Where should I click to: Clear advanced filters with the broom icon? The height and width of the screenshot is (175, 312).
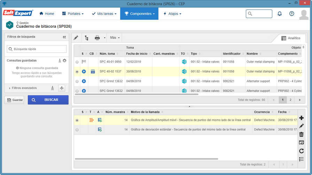coord(52,88)
